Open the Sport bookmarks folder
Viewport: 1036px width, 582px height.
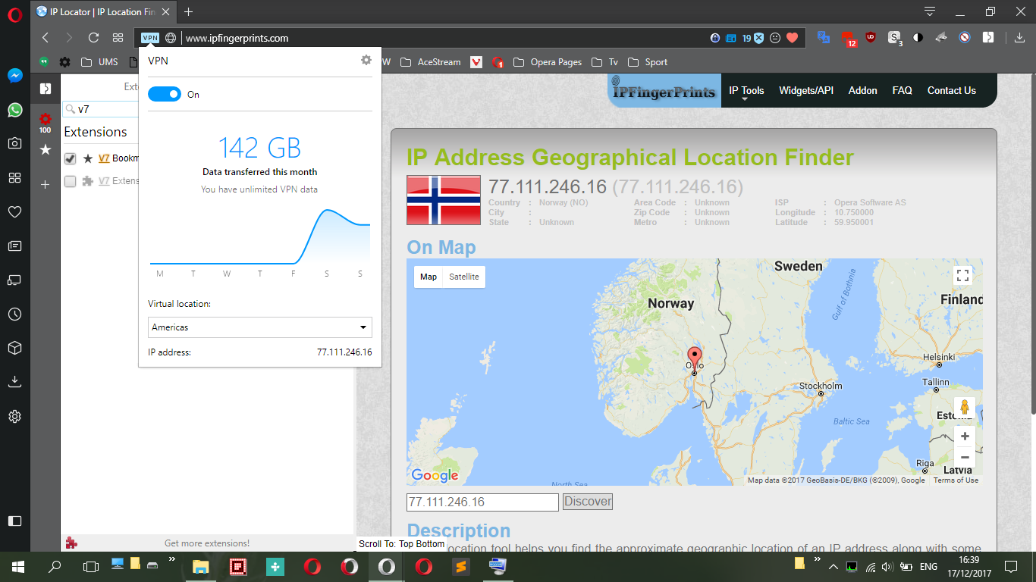pyautogui.click(x=648, y=62)
